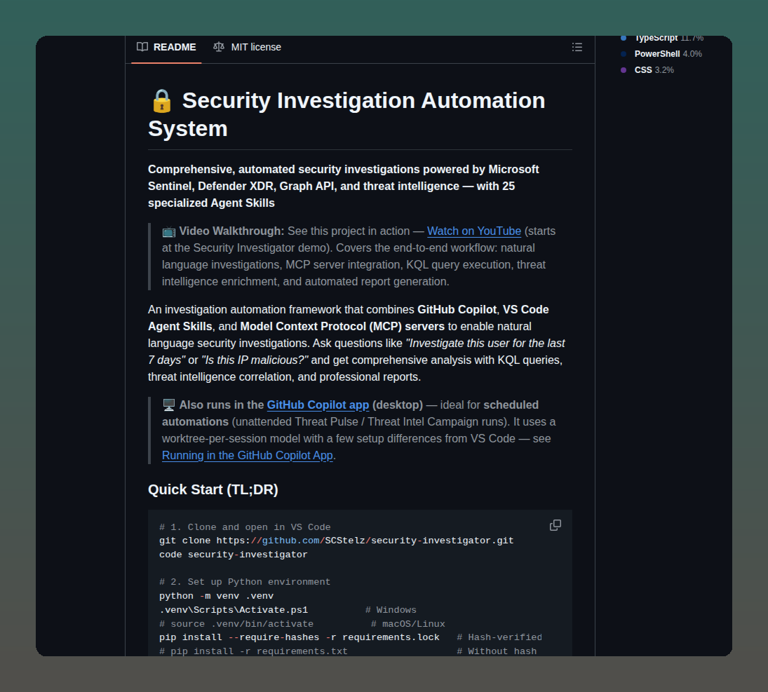Click the git clone command line

click(x=337, y=541)
